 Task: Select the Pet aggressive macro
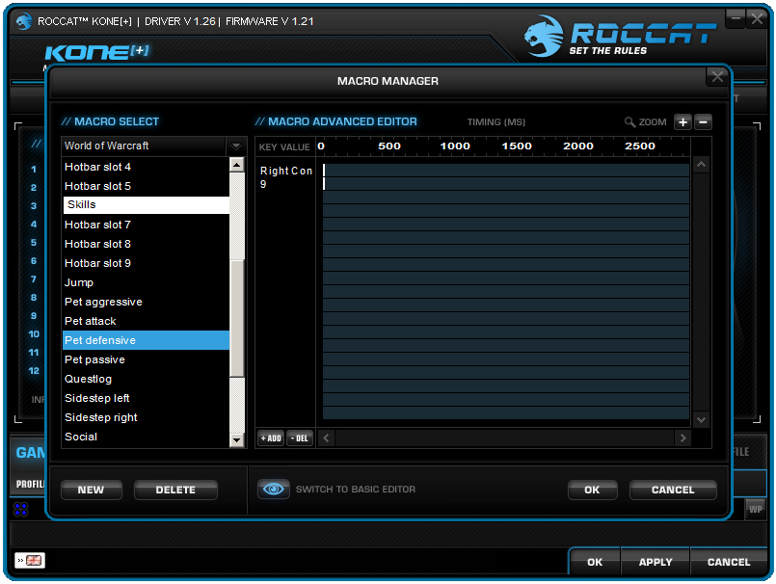tap(146, 303)
